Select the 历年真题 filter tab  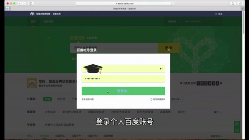44,136
